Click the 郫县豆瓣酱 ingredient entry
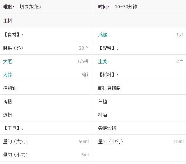186x164 pixels. (109, 88)
